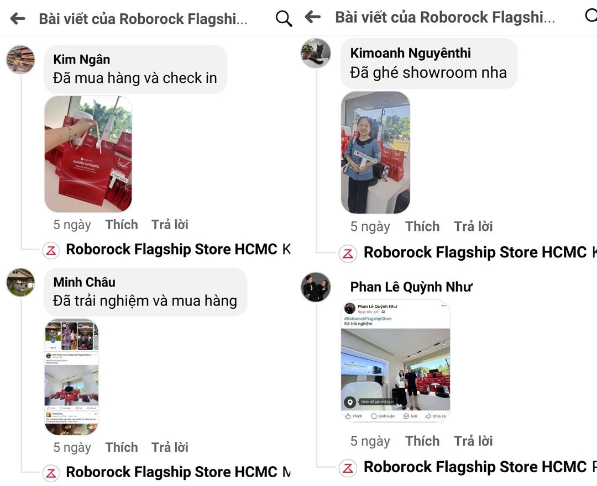Open Kim Ngân's profile avatar

(x=21, y=59)
